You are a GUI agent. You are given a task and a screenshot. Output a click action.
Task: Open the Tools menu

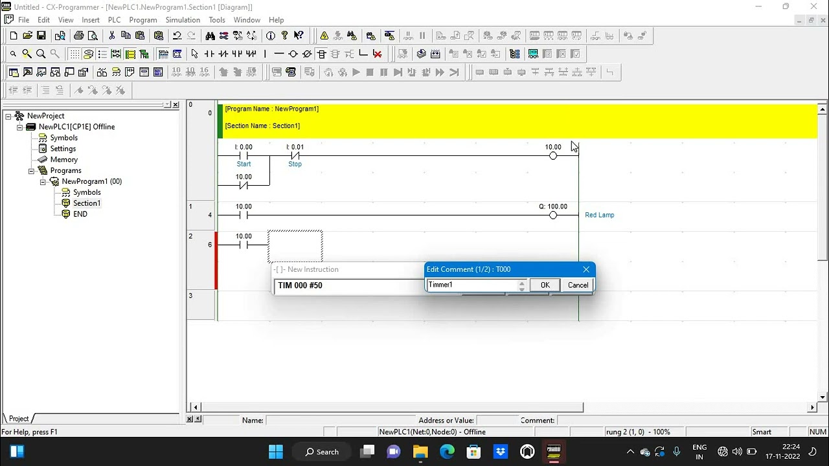coord(217,20)
